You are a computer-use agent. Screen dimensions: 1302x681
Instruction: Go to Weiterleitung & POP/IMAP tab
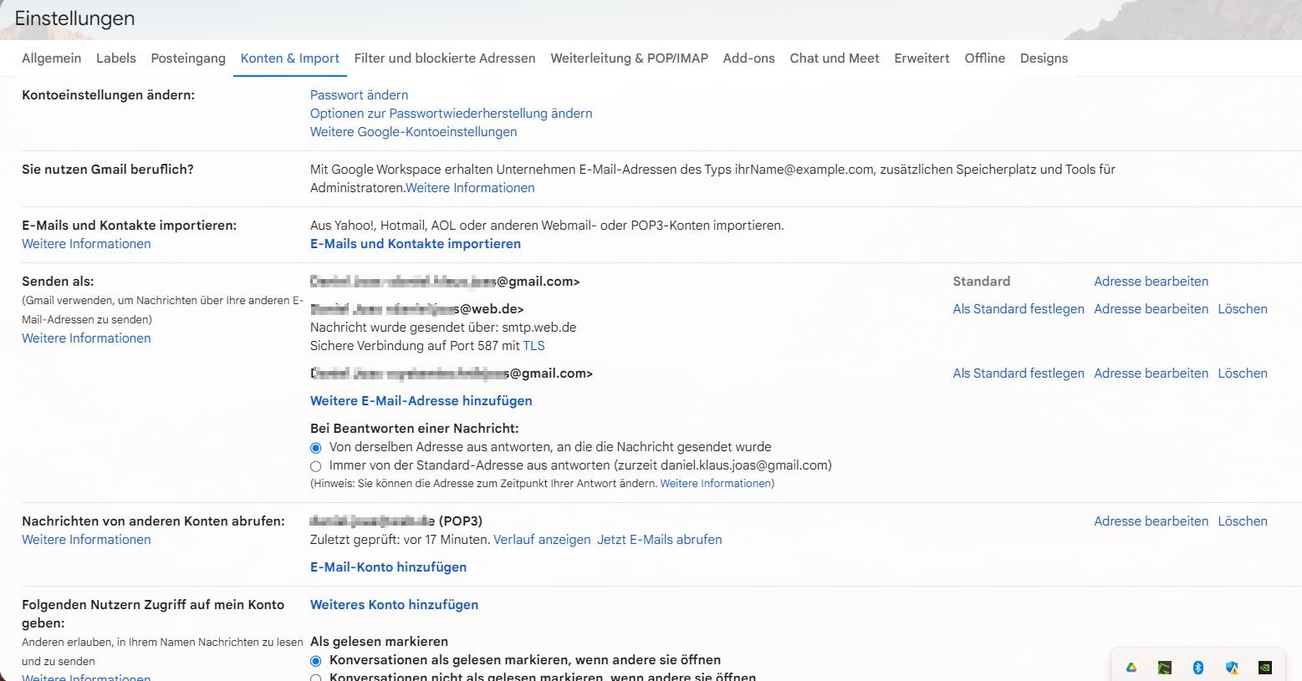click(629, 58)
